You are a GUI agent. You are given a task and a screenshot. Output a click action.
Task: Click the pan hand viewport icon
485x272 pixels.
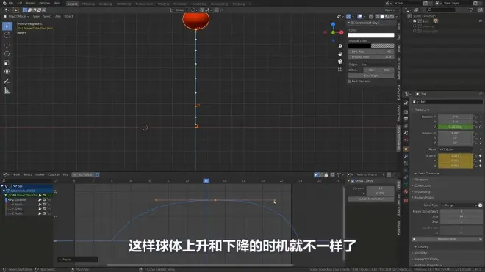pos(340,54)
